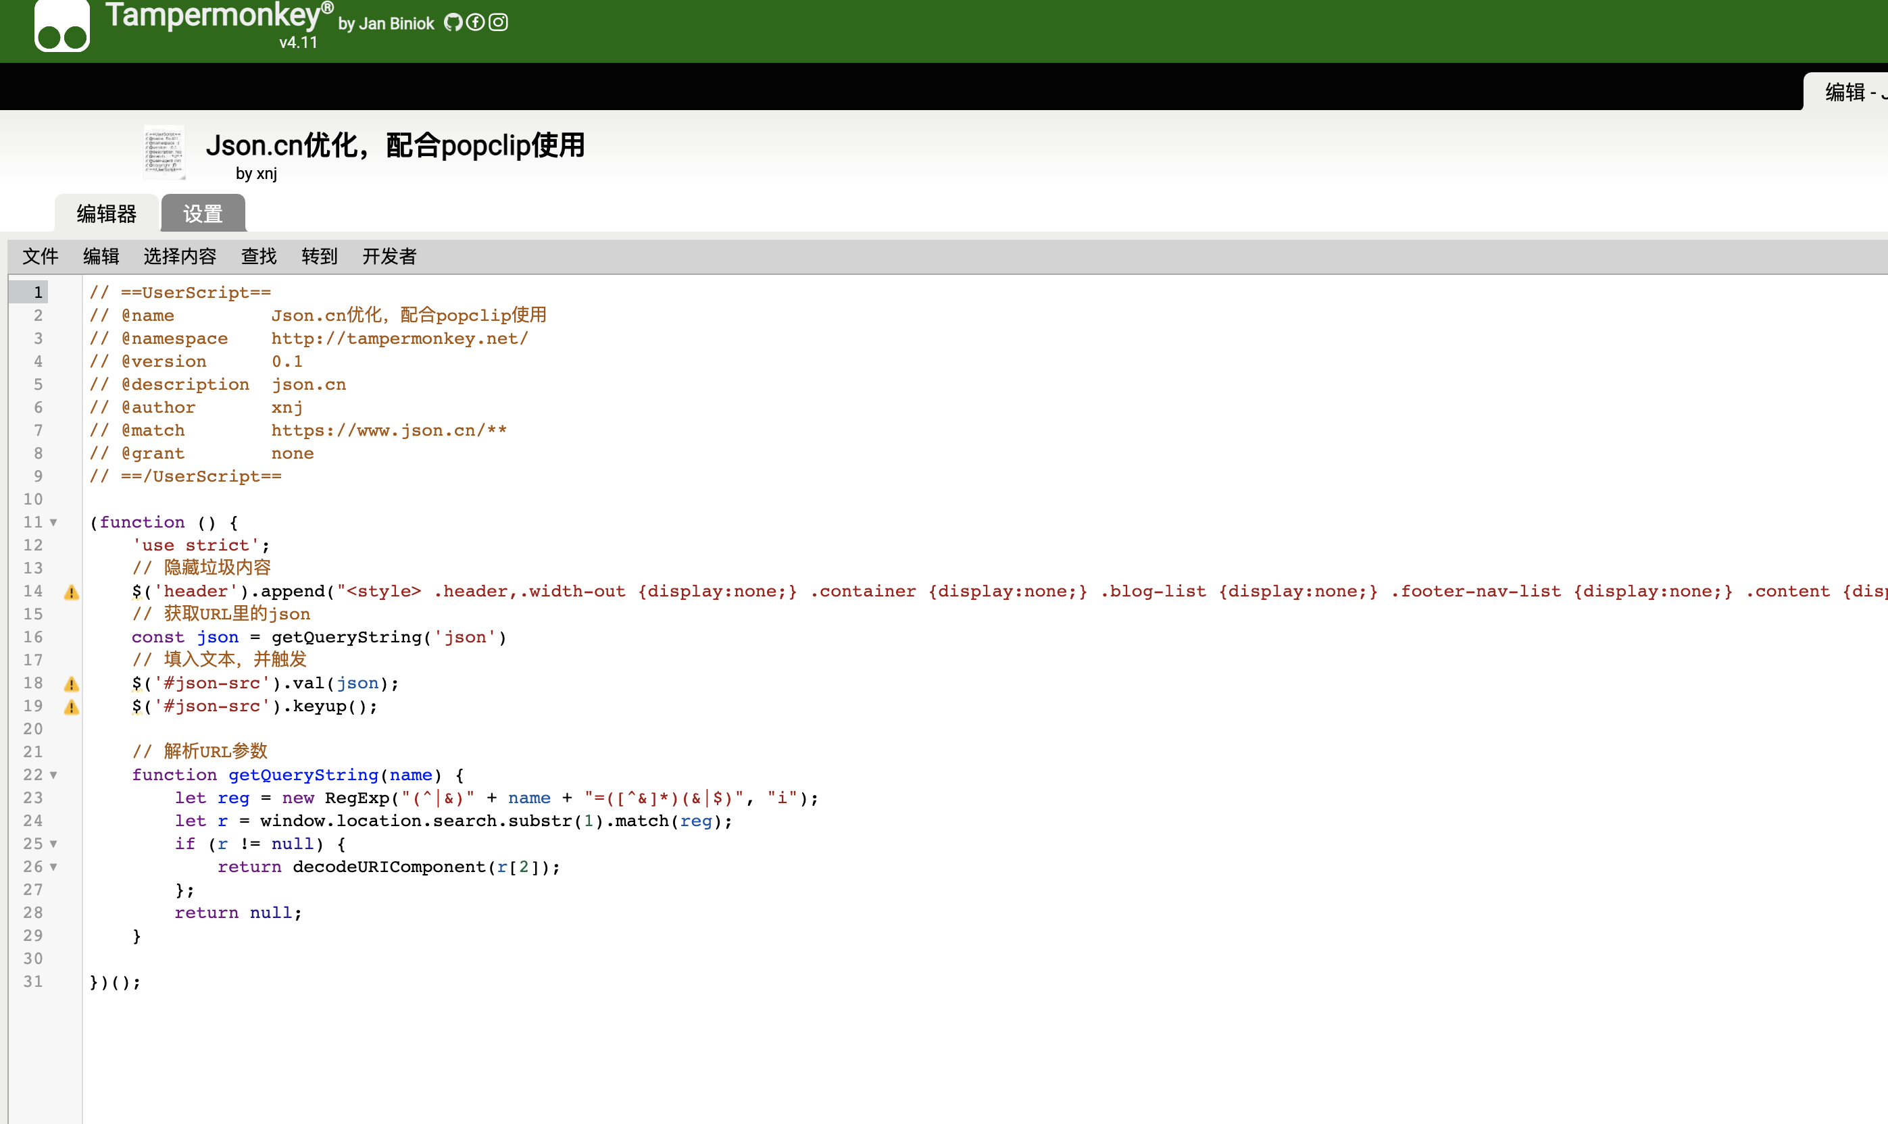Click the script title Json.cn优化，配合popclip使用

tap(395, 145)
